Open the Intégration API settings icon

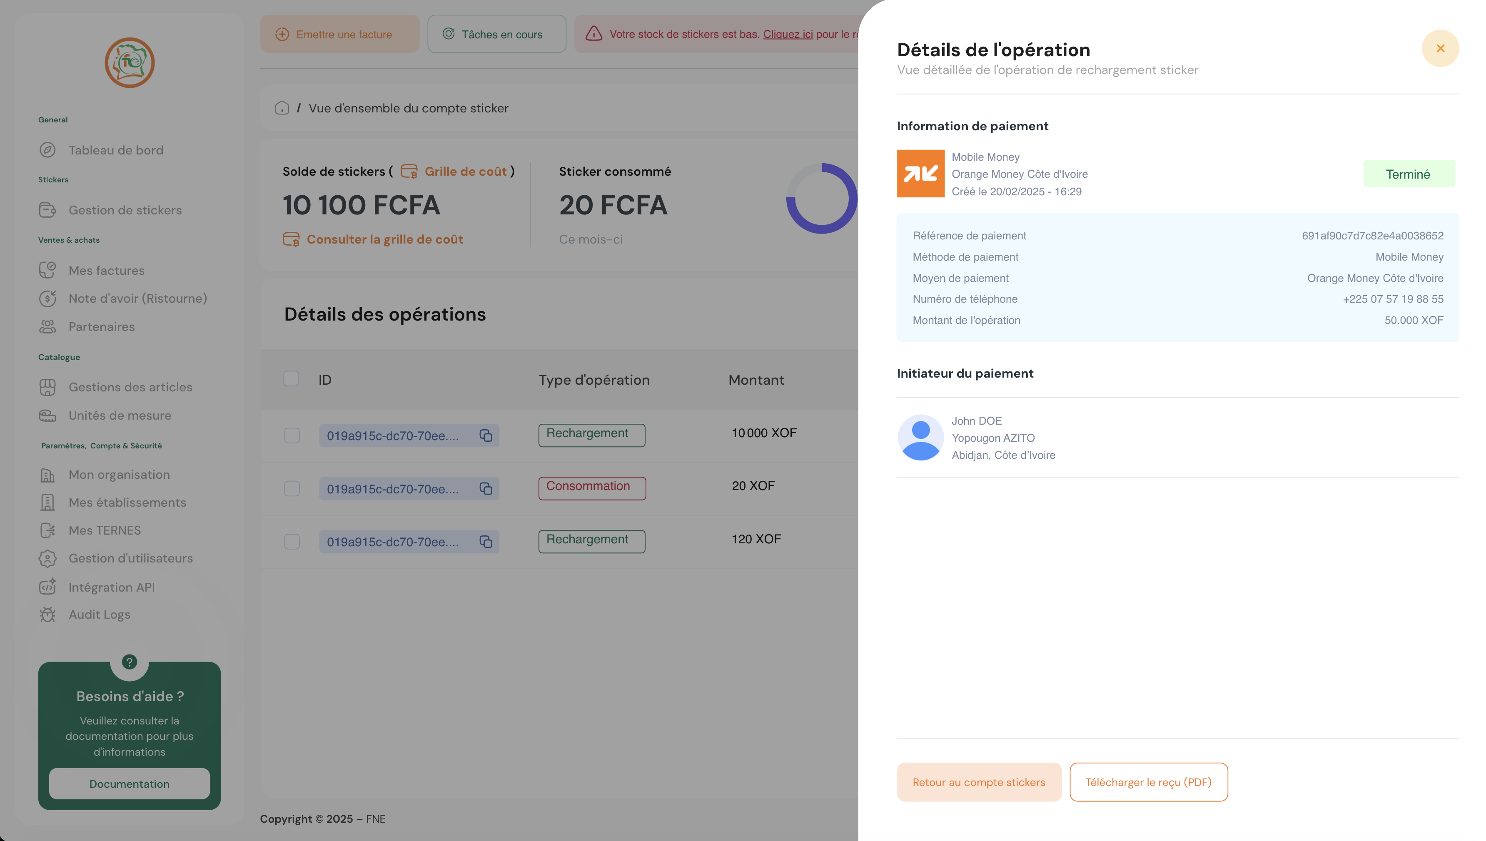tap(48, 587)
